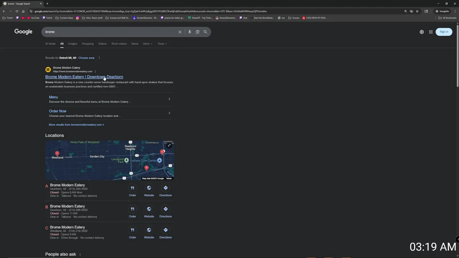This screenshot has height=258, width=459.
Task: Open the zoom magnifier icon in address bar
Action: pyautogui.click(x=406, y=11)
